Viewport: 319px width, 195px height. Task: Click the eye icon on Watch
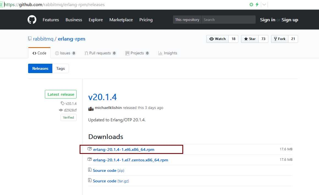(212, 39)
